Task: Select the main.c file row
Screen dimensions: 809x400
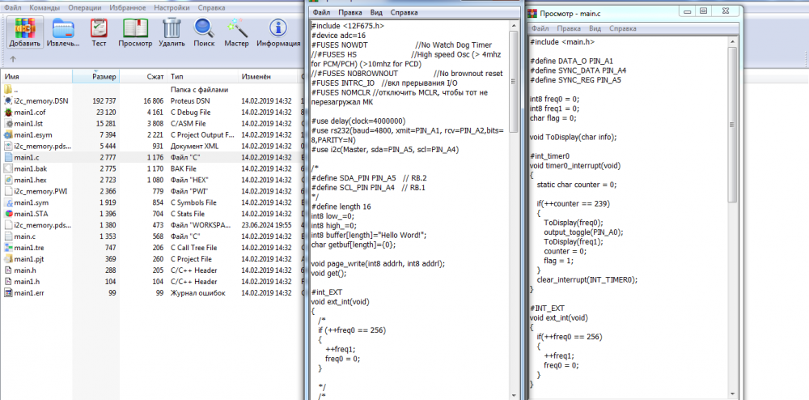Action: (150, 236)
